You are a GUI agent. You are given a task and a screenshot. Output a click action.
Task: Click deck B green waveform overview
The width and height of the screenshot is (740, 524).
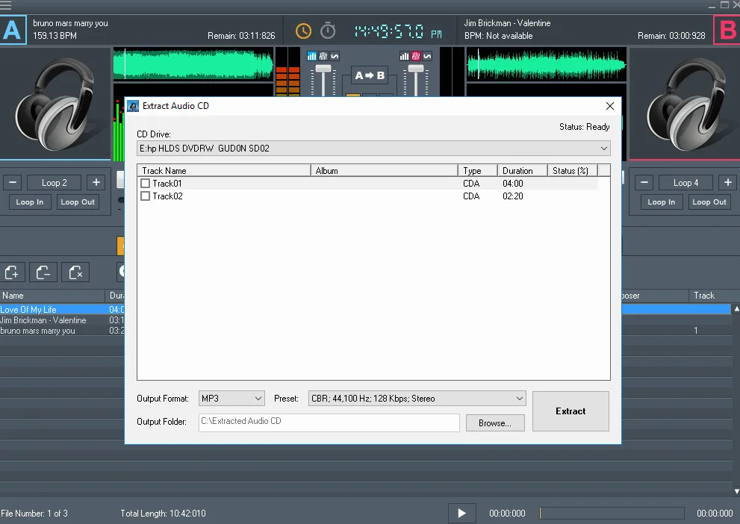[546, 63]
